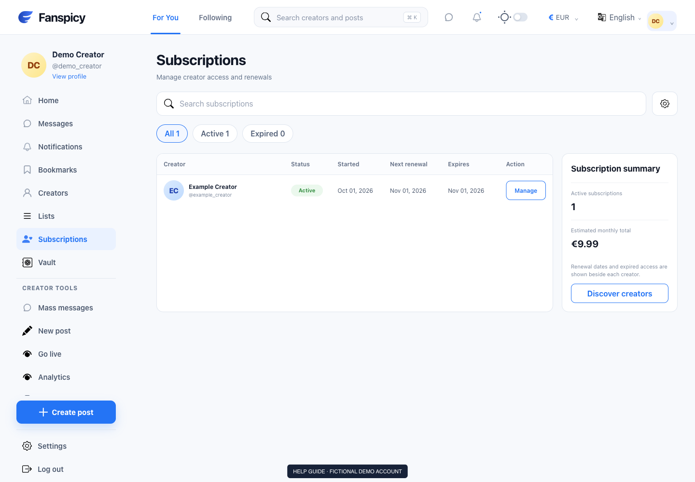
Task: Open the View profile link
Action: [69, 76]
